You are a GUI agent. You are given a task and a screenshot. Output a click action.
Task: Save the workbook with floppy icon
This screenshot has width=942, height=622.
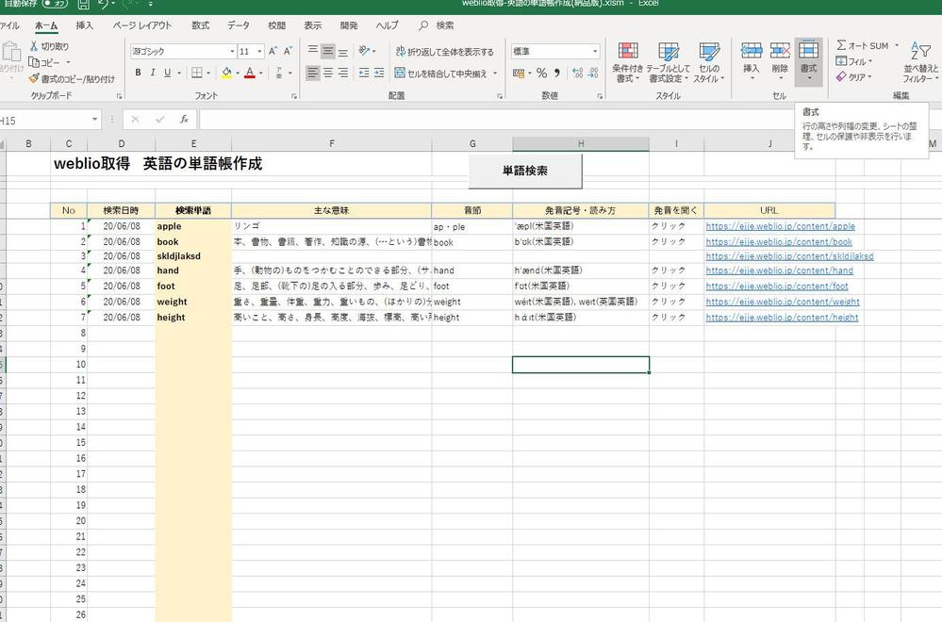pyautogui.click(x=84, y=4)
